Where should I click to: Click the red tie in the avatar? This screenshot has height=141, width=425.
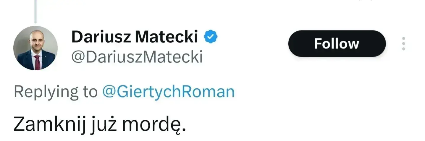tap(37, 61)
